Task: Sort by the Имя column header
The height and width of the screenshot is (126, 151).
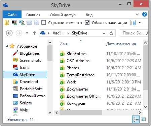Action: coord(64,44)
